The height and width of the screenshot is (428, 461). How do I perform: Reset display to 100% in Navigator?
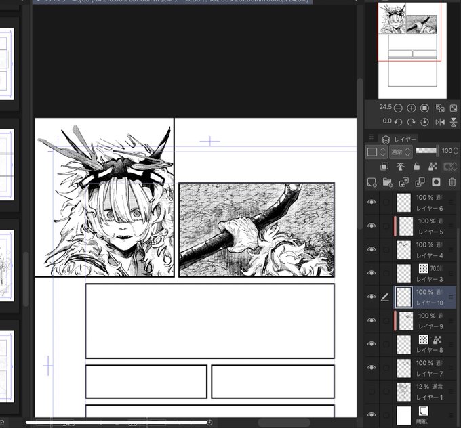point(424,108)
